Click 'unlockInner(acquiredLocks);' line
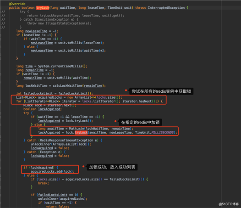Image resolution: width=241 pixels, height=208 pixels. pyautogui.click(x=63, y=199)
